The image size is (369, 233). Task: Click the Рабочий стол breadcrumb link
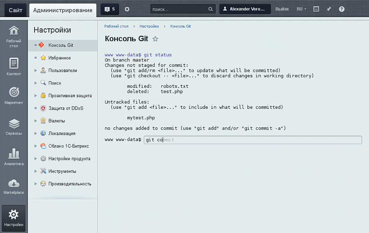click(116, 26)
